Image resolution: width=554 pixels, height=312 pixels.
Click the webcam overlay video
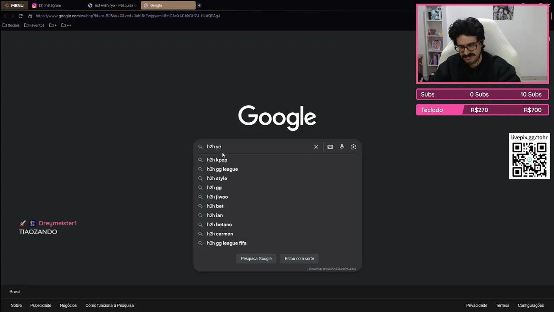tap(483, 44)
